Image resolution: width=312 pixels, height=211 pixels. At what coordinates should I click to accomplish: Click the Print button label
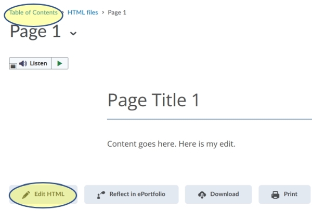tap(291, 194)
